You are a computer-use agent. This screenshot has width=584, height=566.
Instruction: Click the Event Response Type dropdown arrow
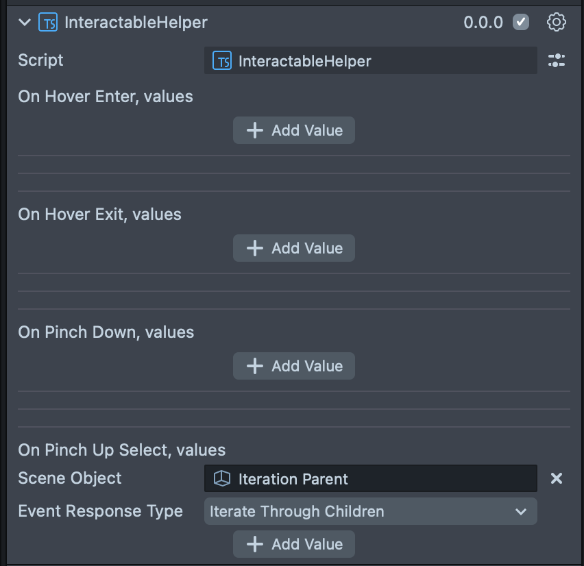[521, 511]
